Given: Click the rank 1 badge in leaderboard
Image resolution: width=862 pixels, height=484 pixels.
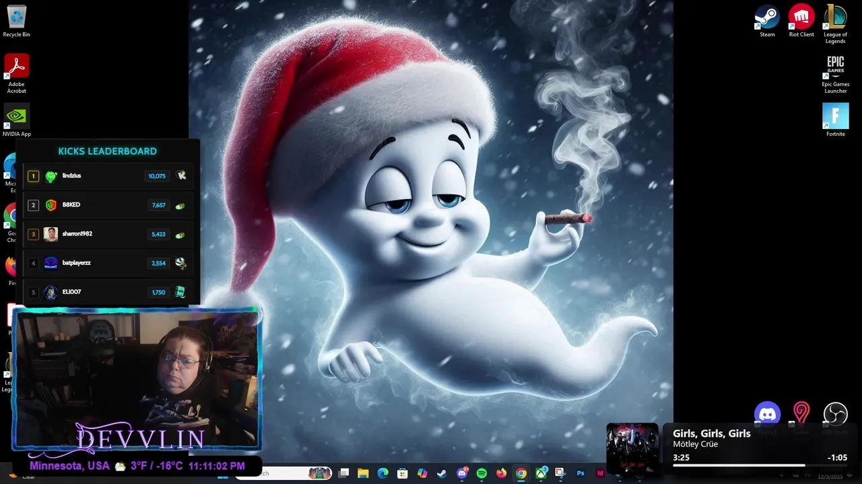Looking at the screenshot, I should click(x=33, y=176).
